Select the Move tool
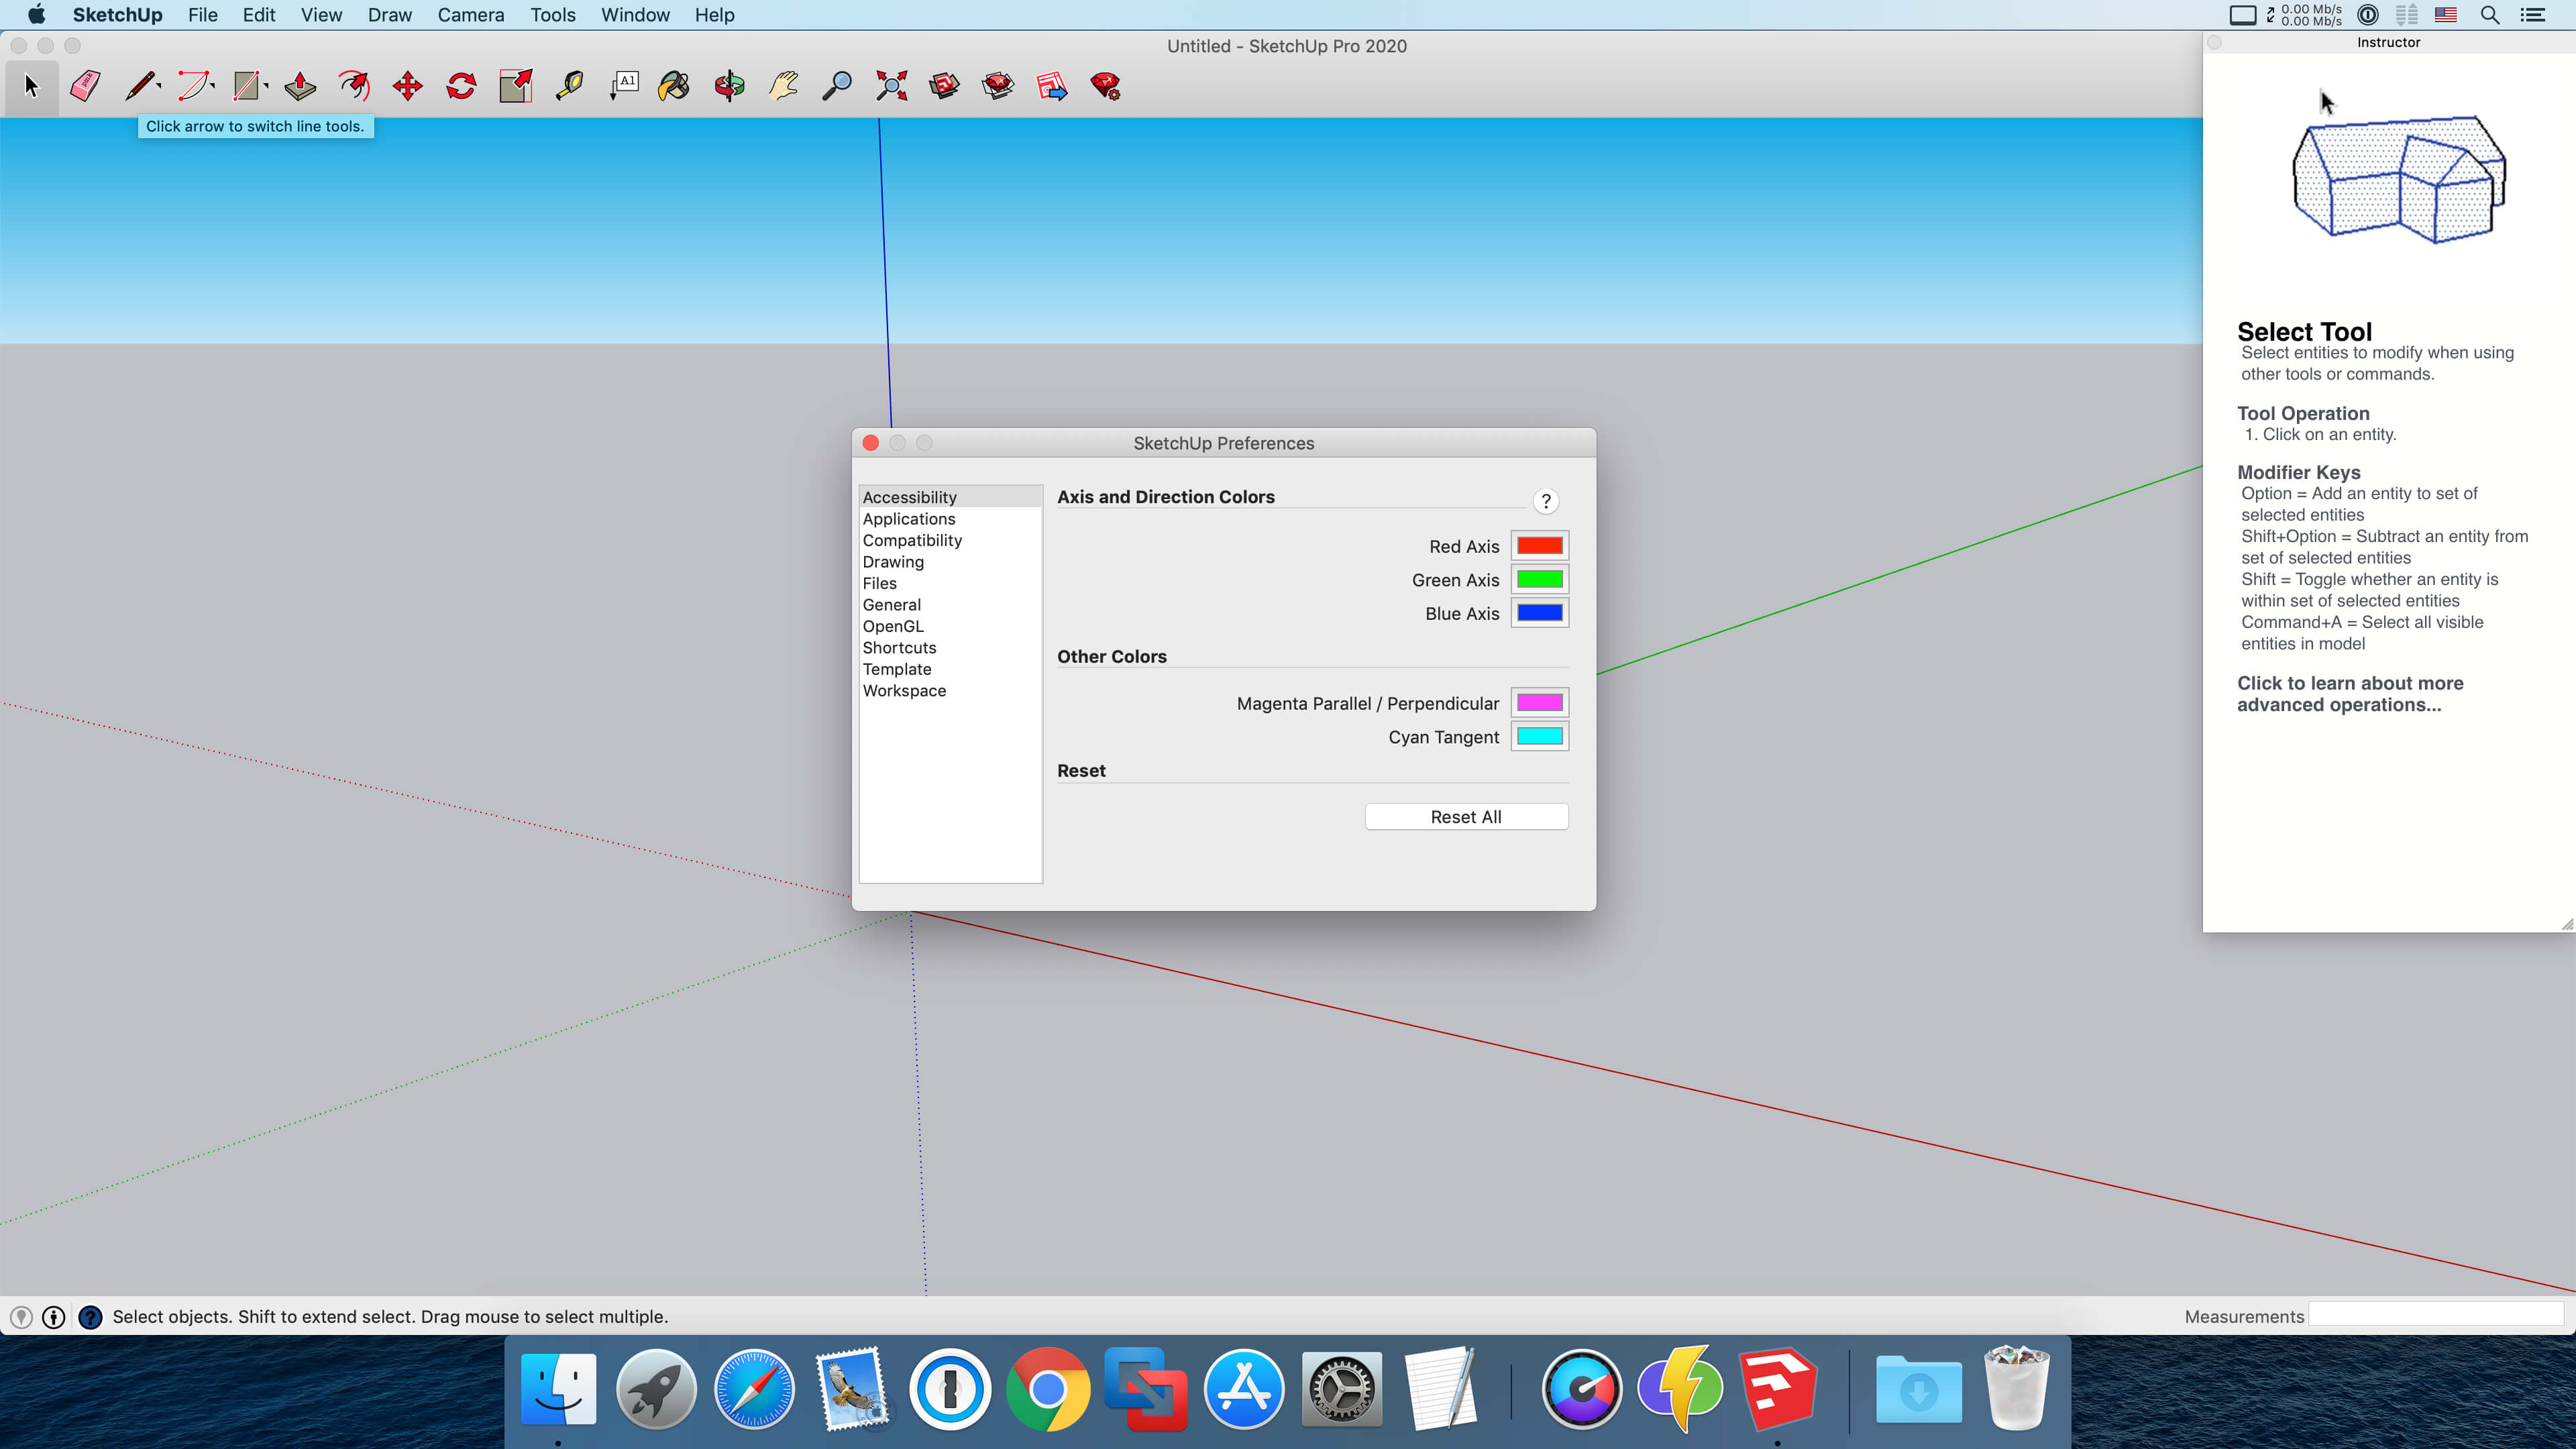Screen dimensions: 2576x1449 coord(408,86)
